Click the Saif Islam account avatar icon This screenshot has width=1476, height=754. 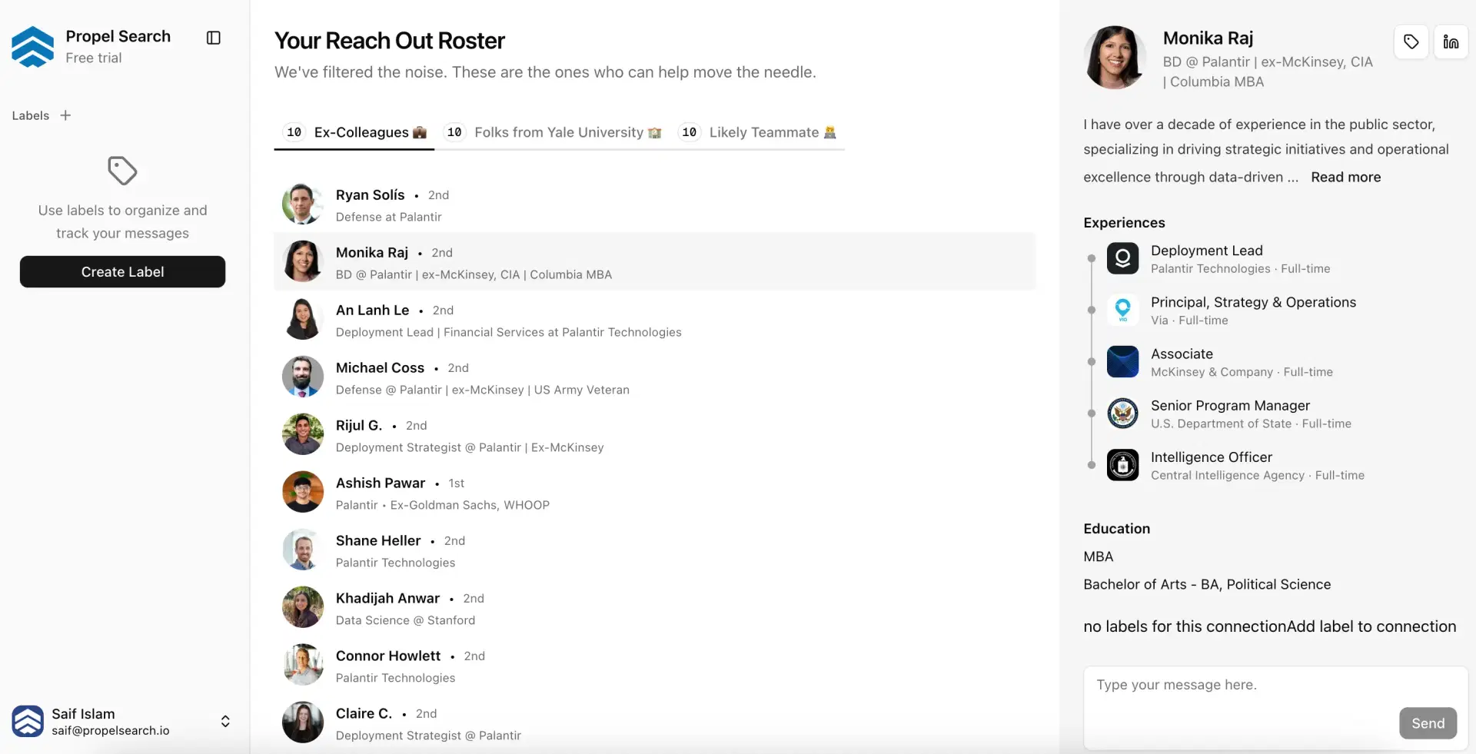[x=28, y=721]
